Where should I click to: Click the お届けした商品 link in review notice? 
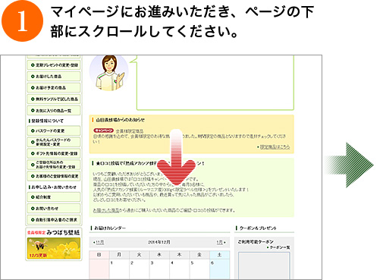pos(106,210)
